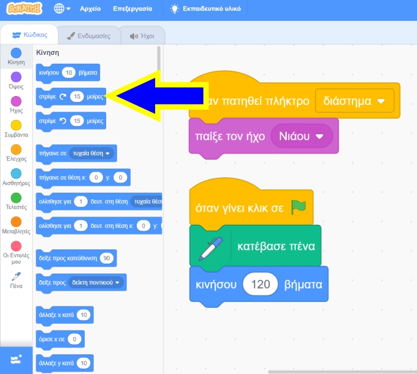Screen dimensions: 417x374
Task: Select the Ήχος category
Action: coord(16,101)
